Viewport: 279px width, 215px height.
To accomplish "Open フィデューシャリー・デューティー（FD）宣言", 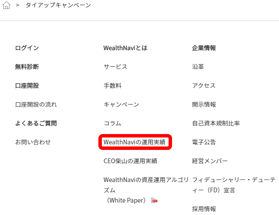I will [x=234, y=185].
